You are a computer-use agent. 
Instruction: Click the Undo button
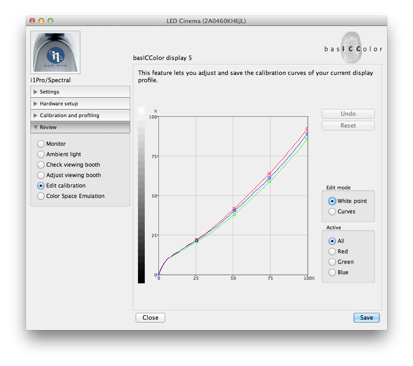pyautogui.click(x=348, y=114)
